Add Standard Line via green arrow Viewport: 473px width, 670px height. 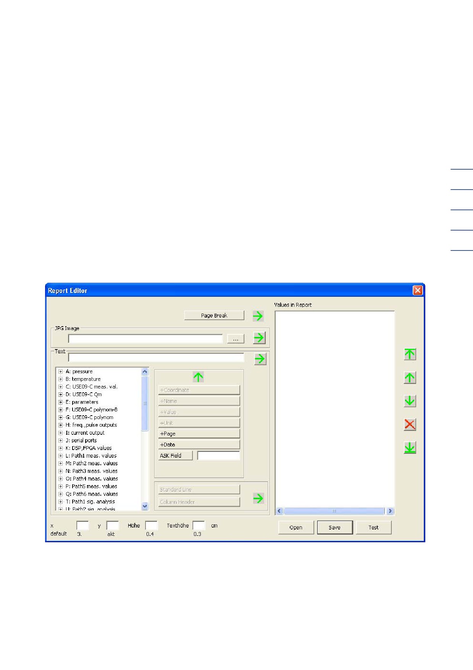coord(258,498)
